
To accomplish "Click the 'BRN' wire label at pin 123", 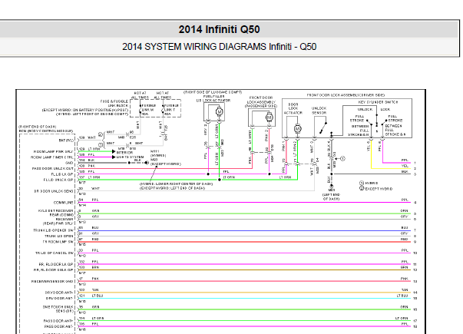I will (x=95, y=267).
